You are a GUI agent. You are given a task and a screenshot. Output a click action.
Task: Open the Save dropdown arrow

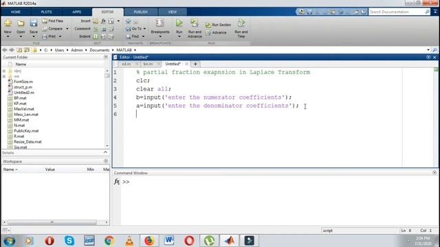click(x=34, y=36)
